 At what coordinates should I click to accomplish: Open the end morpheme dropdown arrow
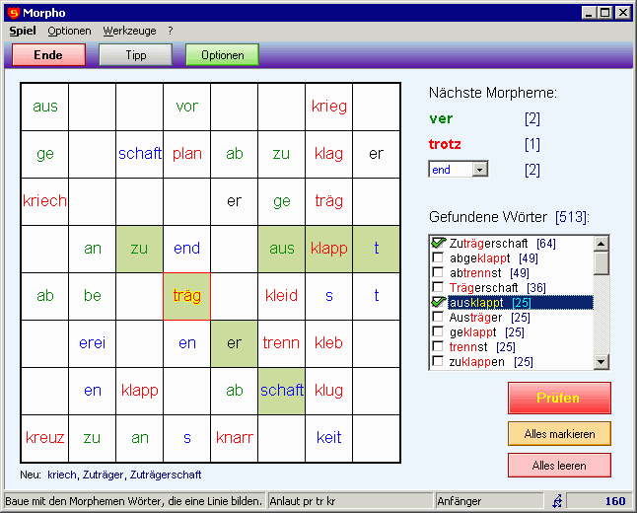click(x=480, y=169)
